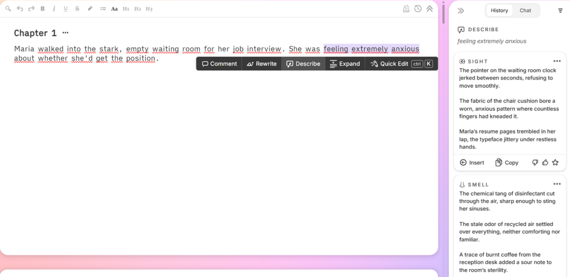Screen dimensions: 570x277
Task: Thumbs up the SIGHT card
Action: point(545,162)
